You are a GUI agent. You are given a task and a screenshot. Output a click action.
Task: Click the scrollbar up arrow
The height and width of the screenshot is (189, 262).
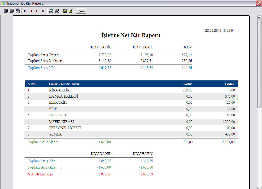tap(259, 18)
